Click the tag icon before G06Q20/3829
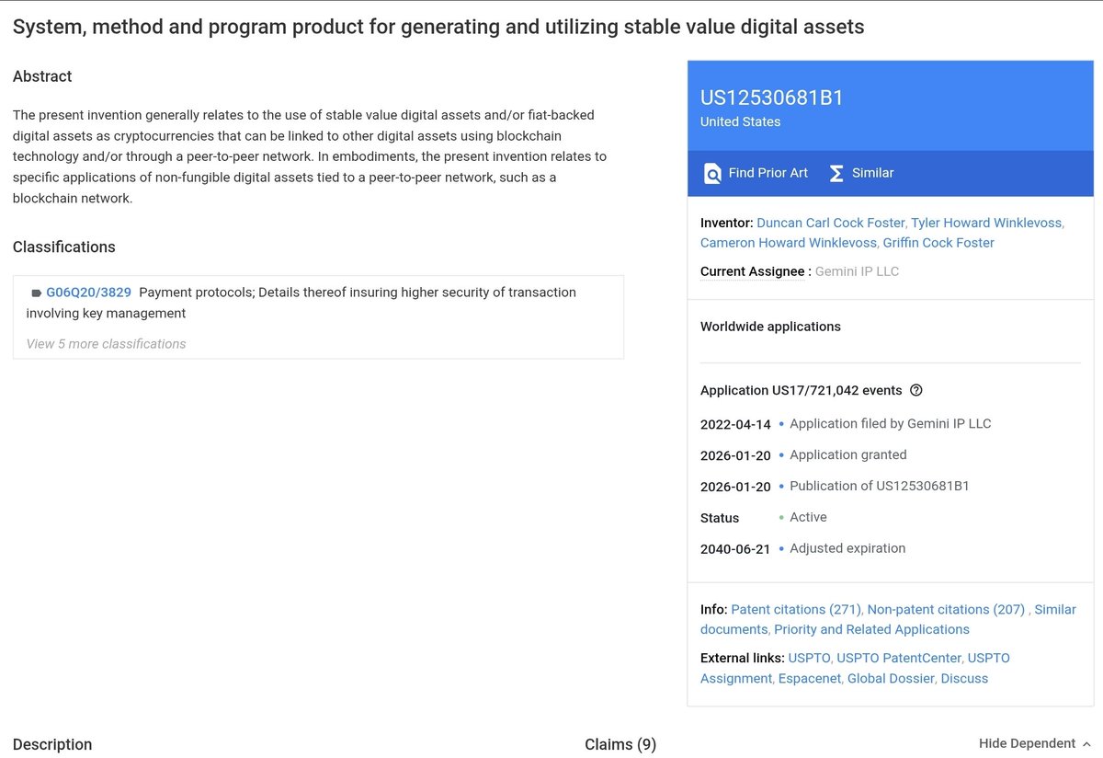 pyautogui.click(x=37, y=293)
